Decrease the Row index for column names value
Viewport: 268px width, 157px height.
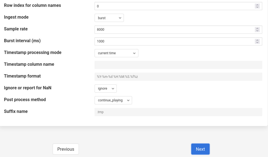click(x=257, y=7)
